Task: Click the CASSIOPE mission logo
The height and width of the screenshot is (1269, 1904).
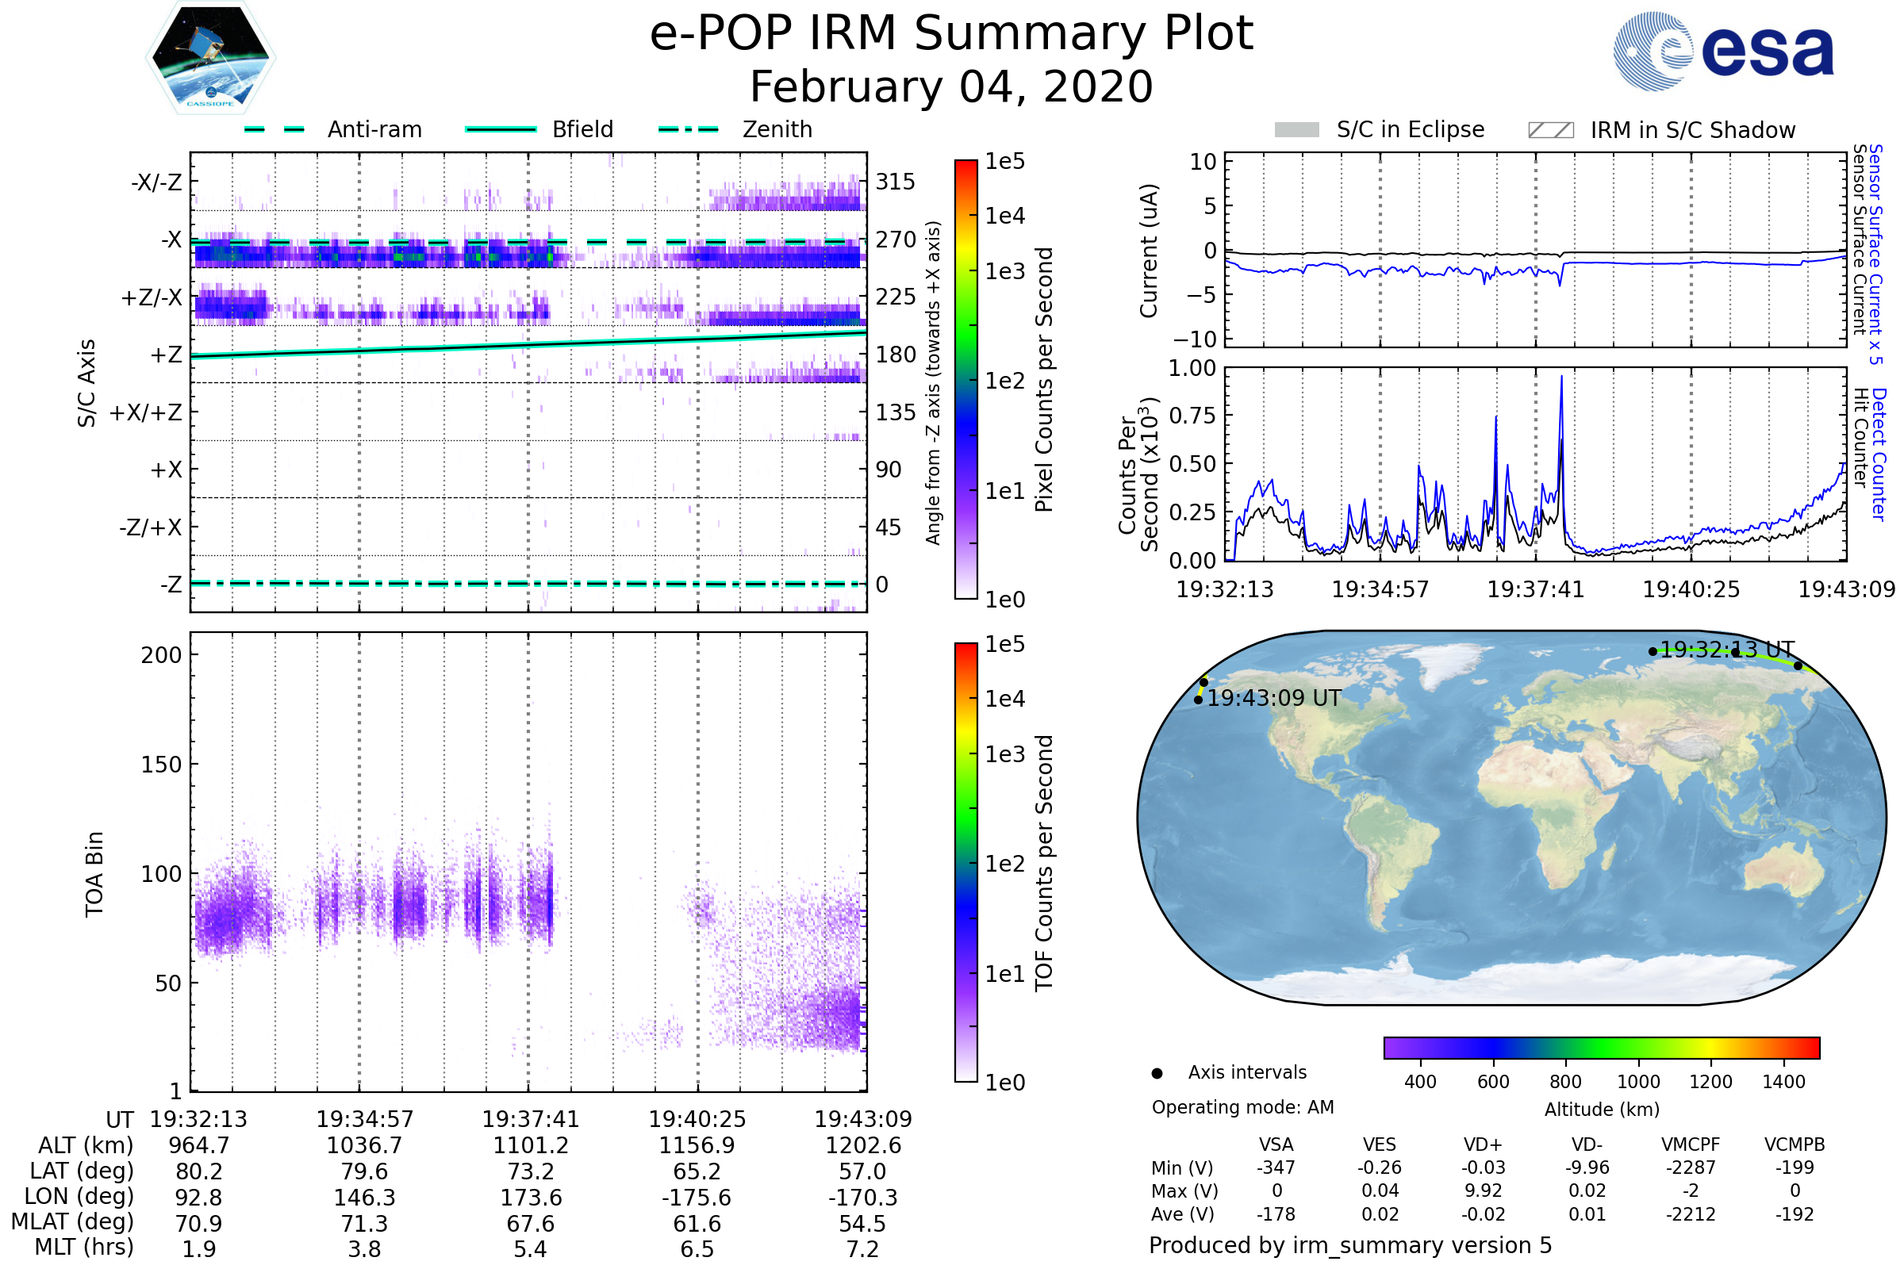Action: [x=210, y=58]
